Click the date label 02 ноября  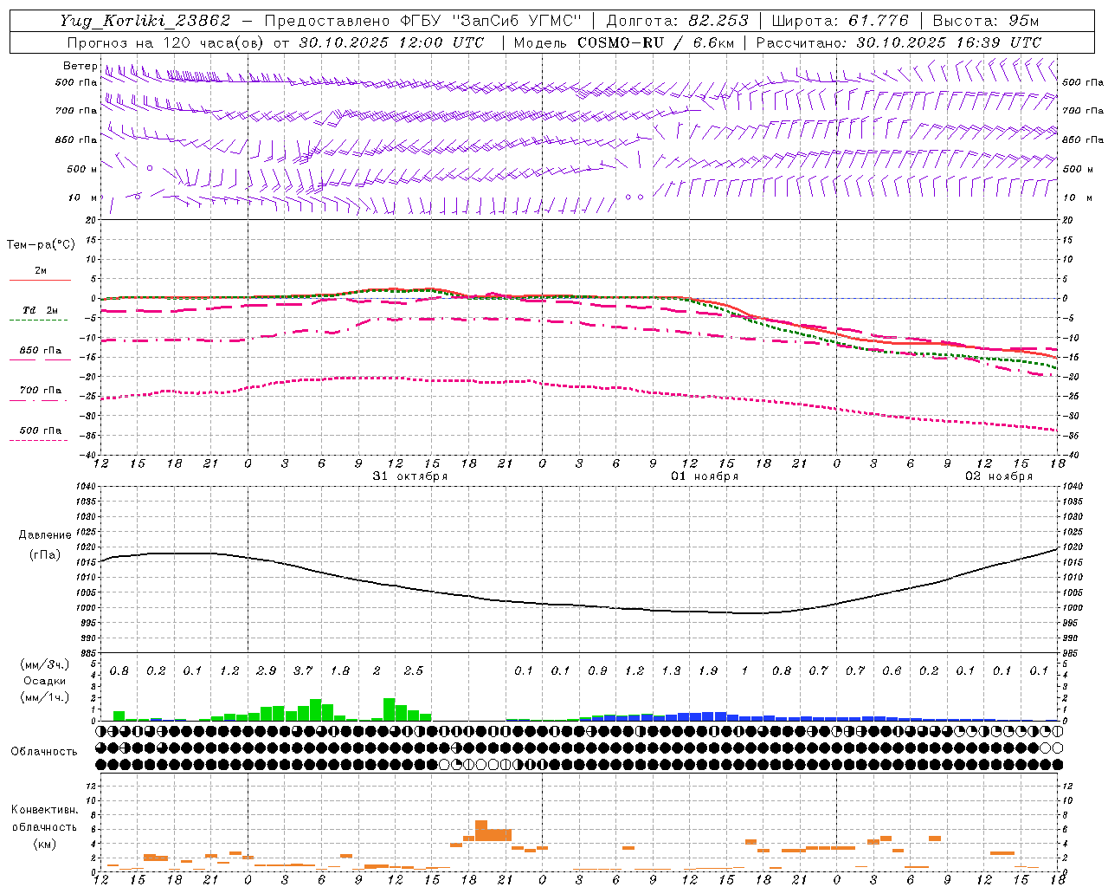tap(999, 476)
